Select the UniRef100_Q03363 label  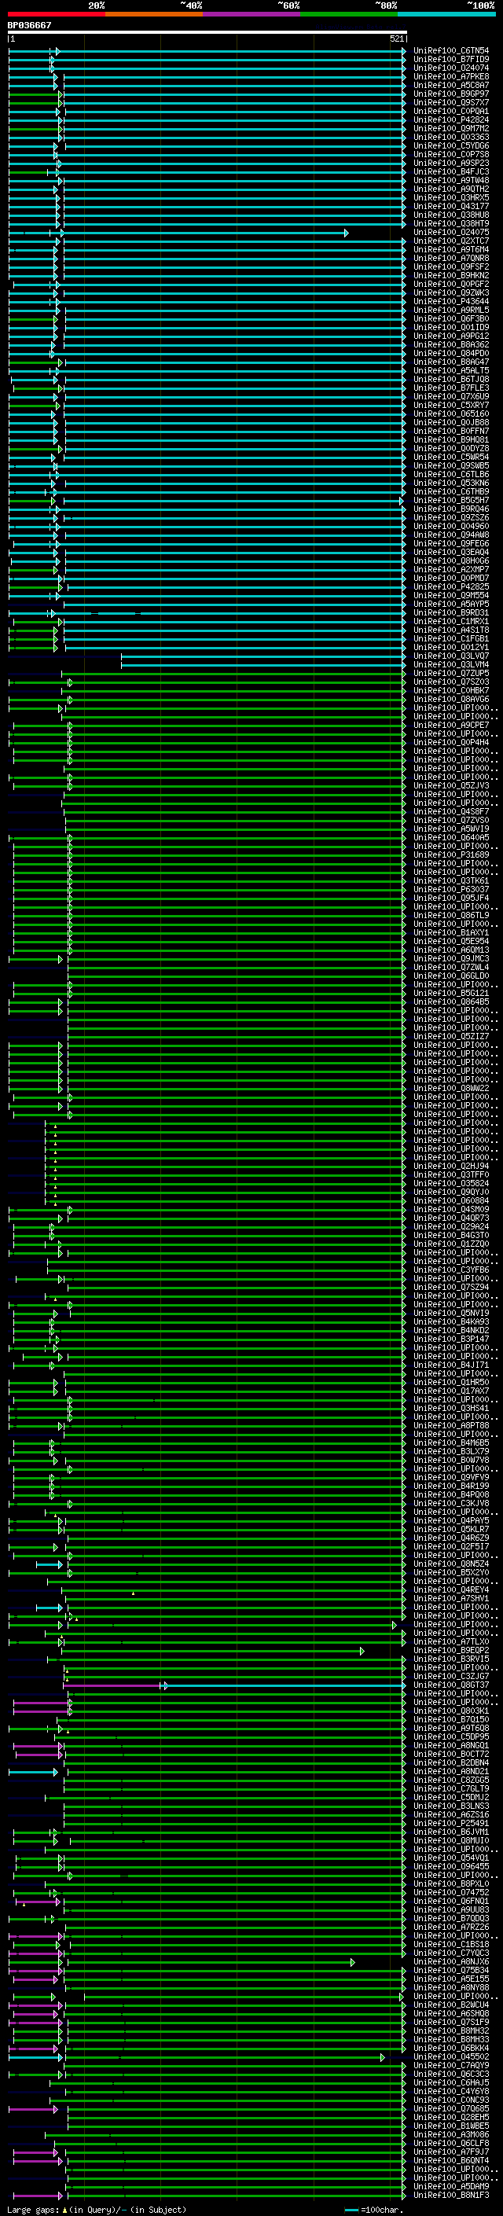(451, 138)
